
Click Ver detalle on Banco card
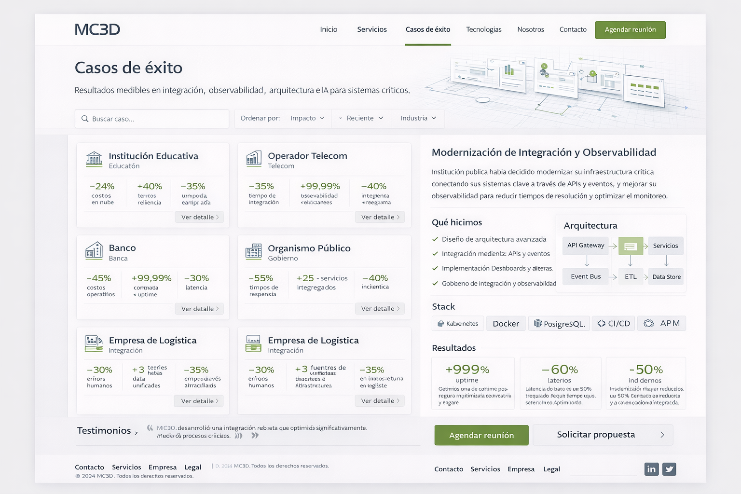coord(199,309)
